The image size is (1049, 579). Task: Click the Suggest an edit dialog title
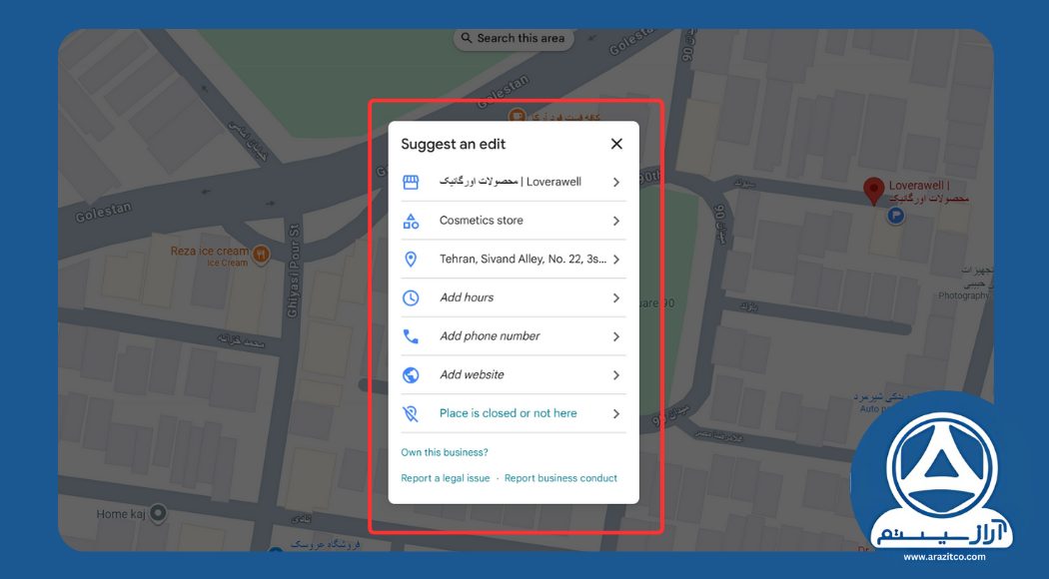453,145
